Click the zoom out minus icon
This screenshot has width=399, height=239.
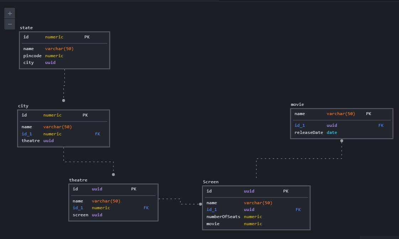10,24
